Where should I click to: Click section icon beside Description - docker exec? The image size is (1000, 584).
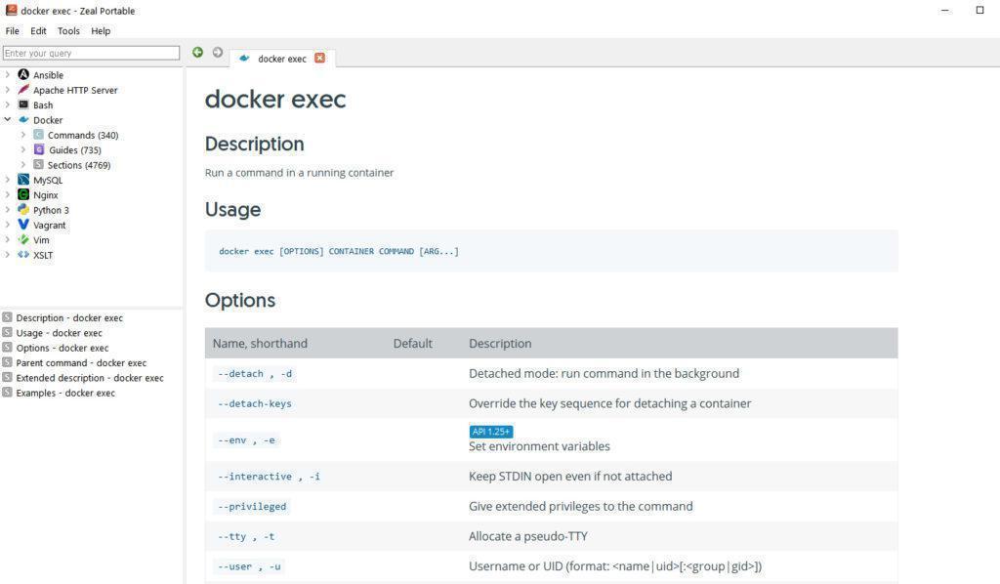tap(7, 317)
